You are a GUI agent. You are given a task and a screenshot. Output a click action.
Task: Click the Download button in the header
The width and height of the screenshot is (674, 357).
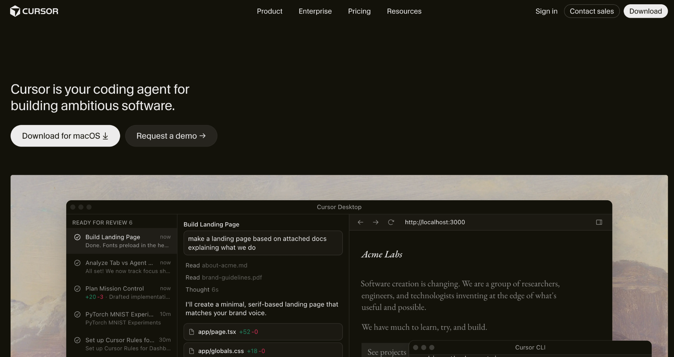pos(645,11)
